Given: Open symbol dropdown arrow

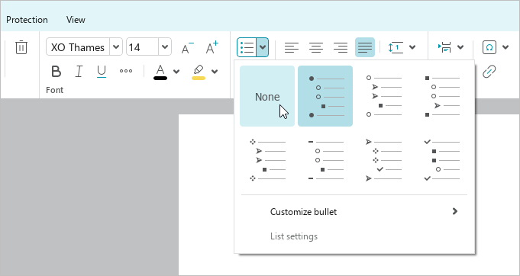Looking at the screenshot, I should pos(505,47).
